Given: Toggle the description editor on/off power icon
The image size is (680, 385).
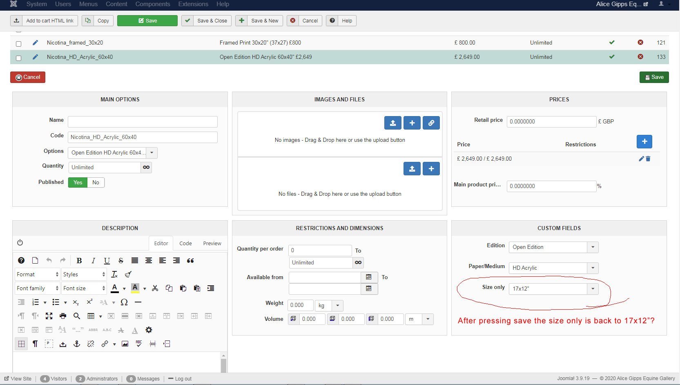Looking at the screenshot, I should pyautogui.click(x=20, y=242).
